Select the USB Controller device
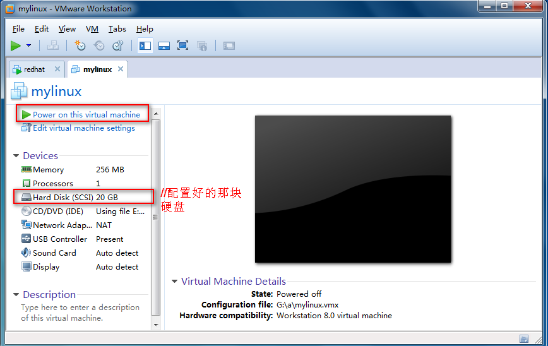The width and height of the screenshot is (548, 346). point(83,239)
